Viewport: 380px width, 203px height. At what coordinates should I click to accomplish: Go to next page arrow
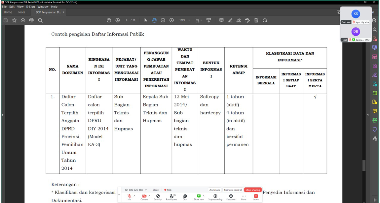(117, 20)
